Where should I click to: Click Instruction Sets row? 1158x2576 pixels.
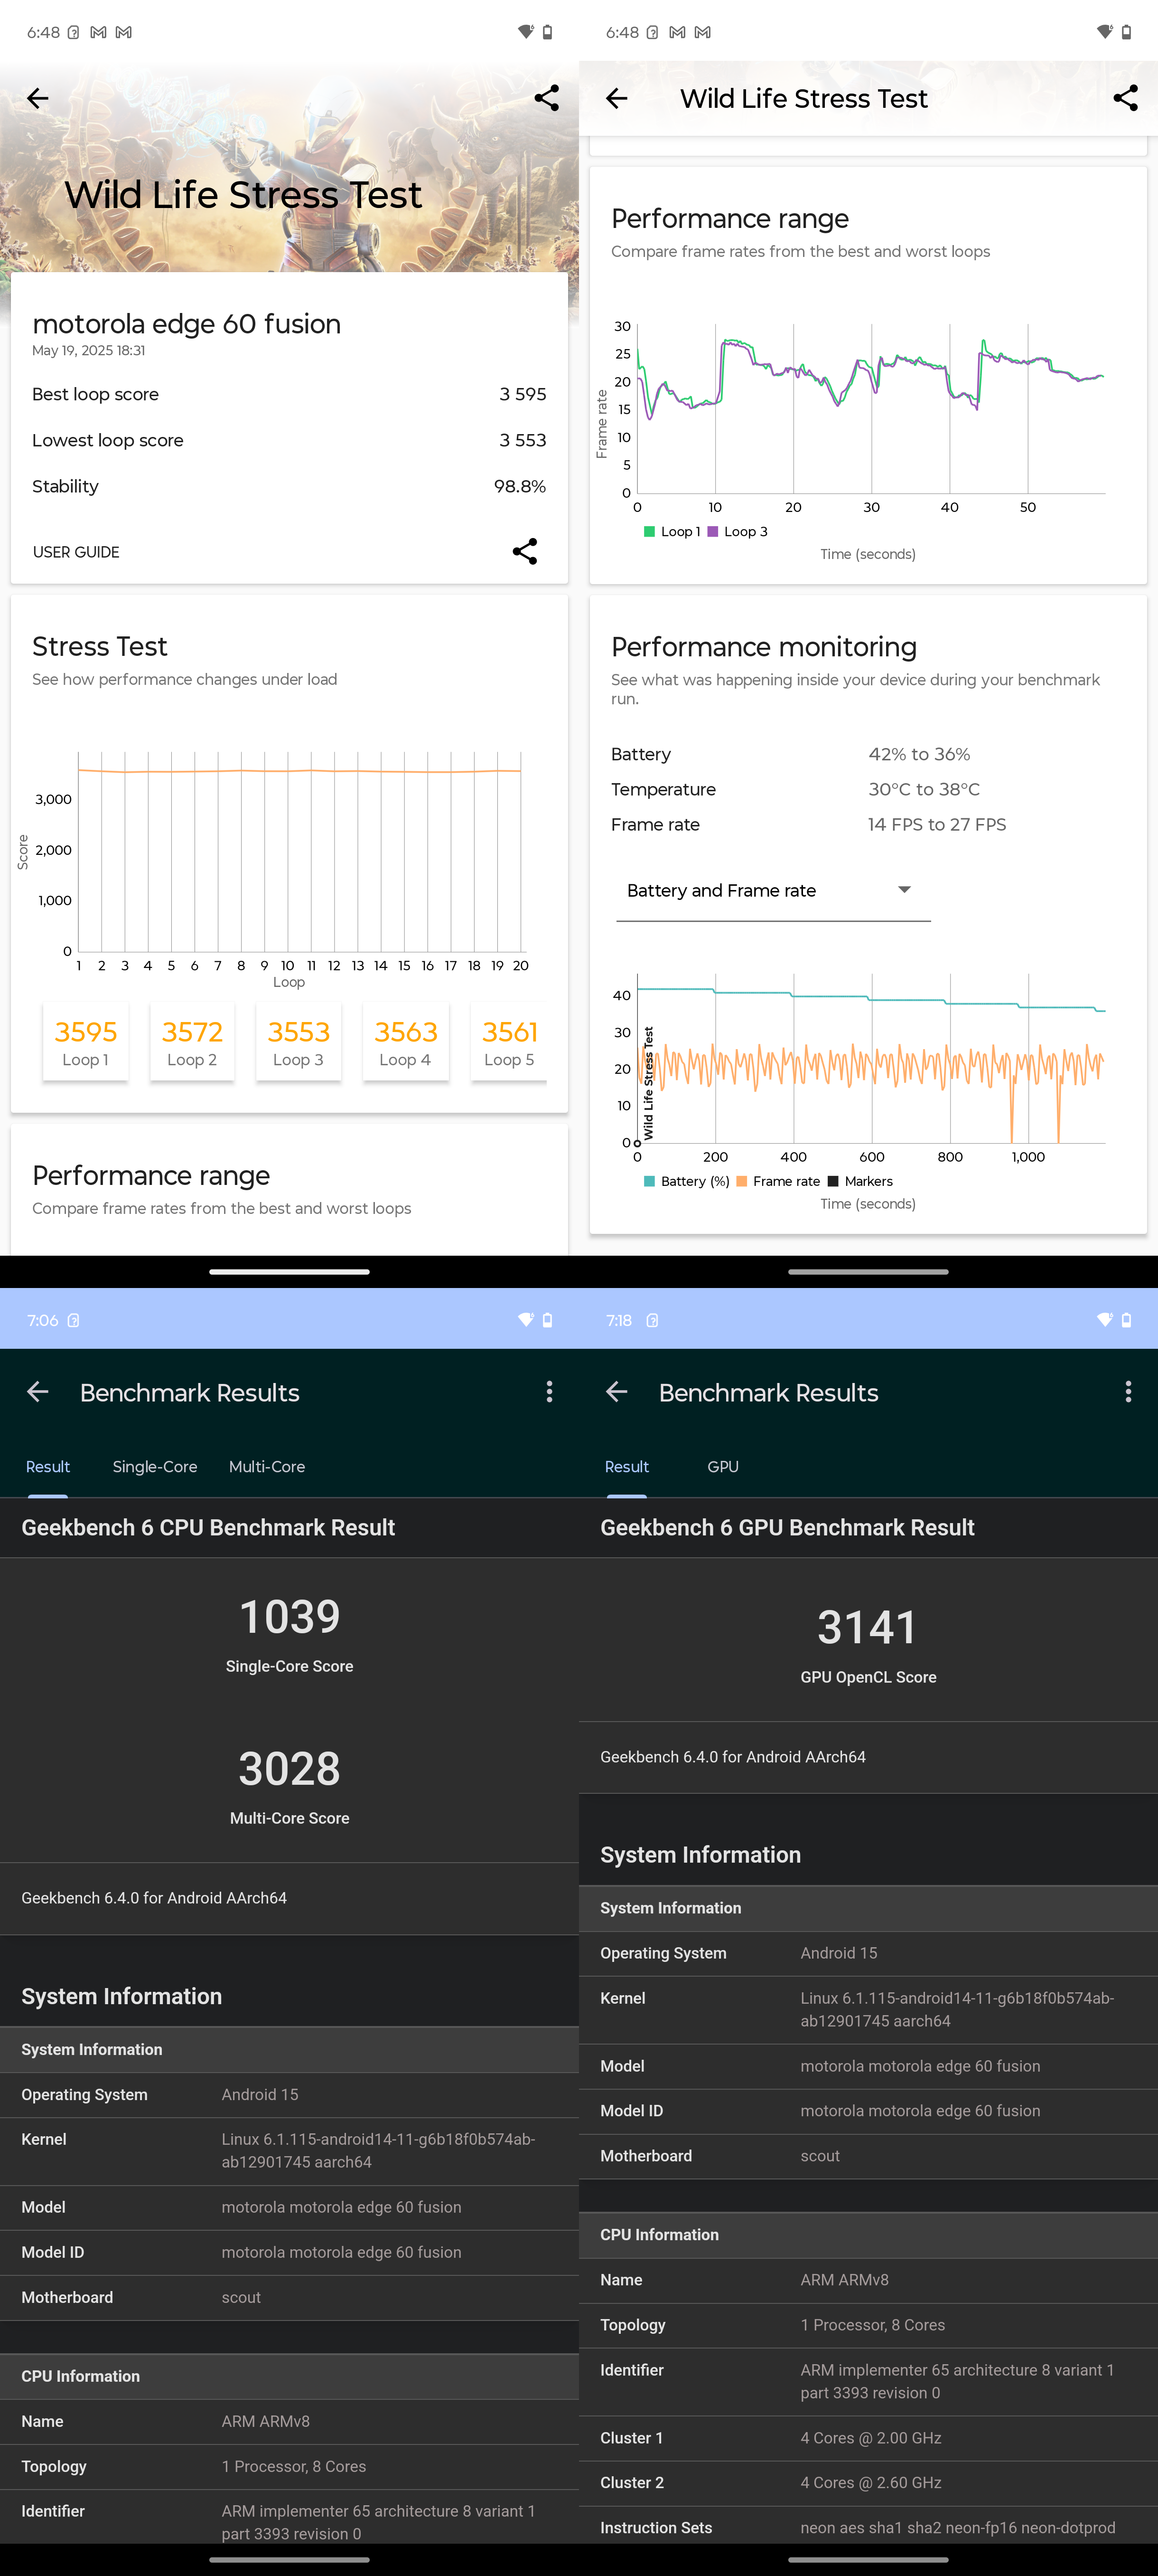(868, 2527)
